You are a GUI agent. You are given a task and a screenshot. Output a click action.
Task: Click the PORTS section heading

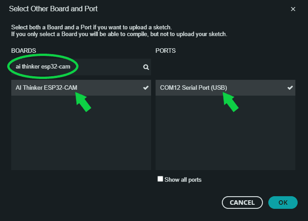[x=165, y=51]
